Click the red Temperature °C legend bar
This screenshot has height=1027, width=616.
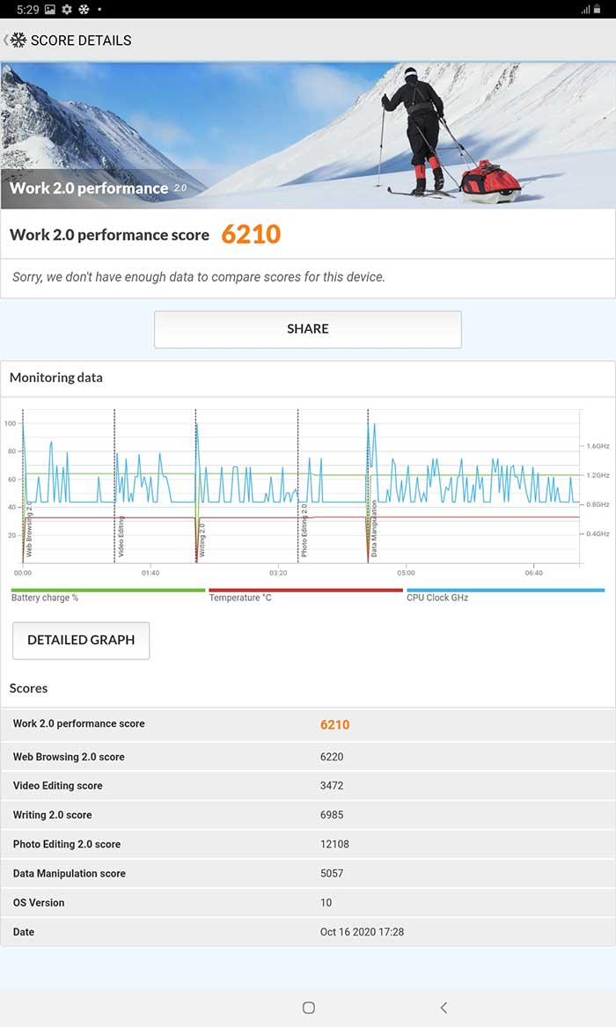coord(305,591)
